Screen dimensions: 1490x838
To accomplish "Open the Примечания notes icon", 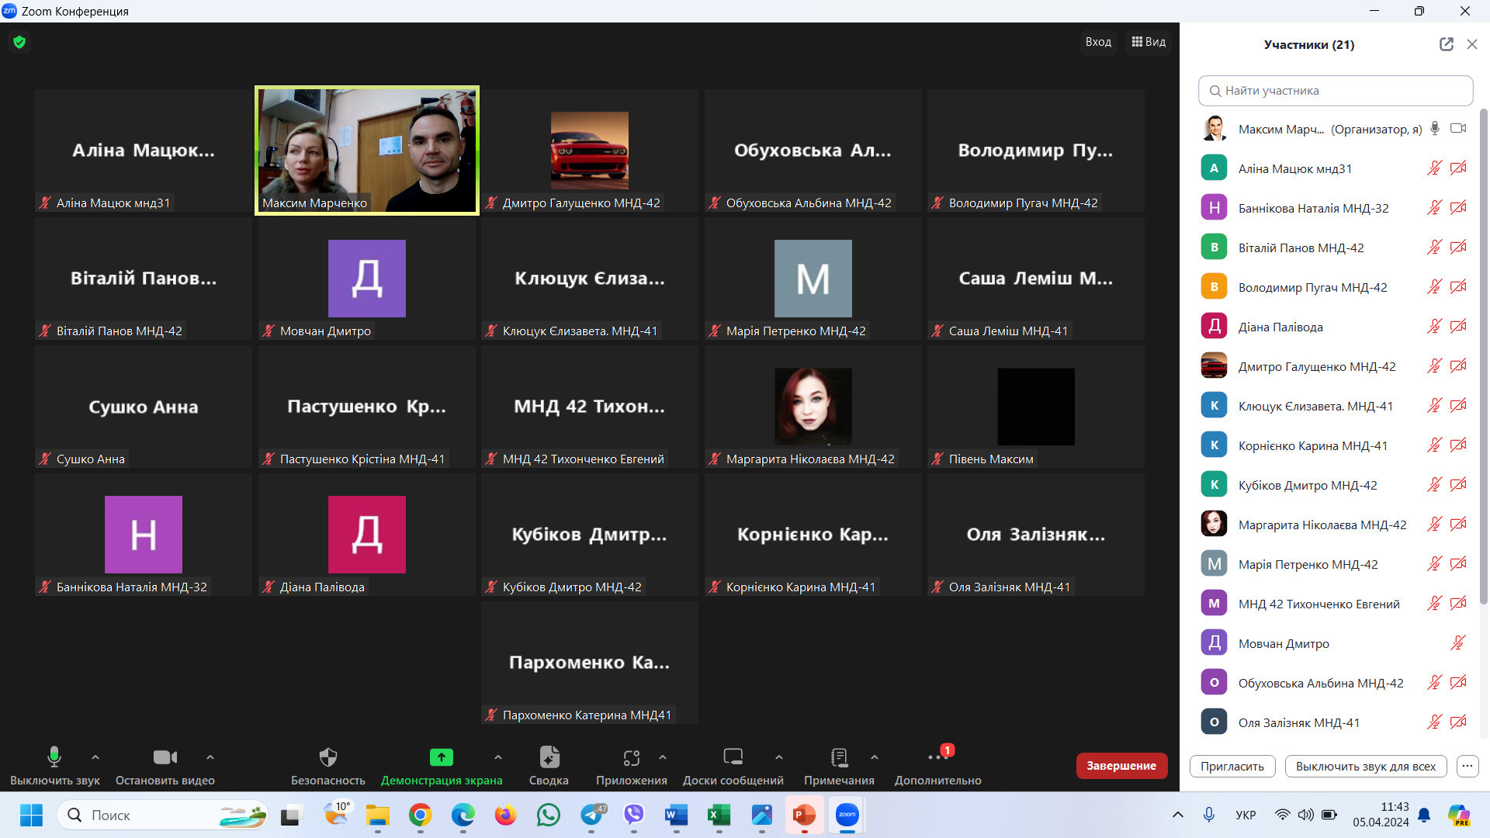I will click(838, 757).
